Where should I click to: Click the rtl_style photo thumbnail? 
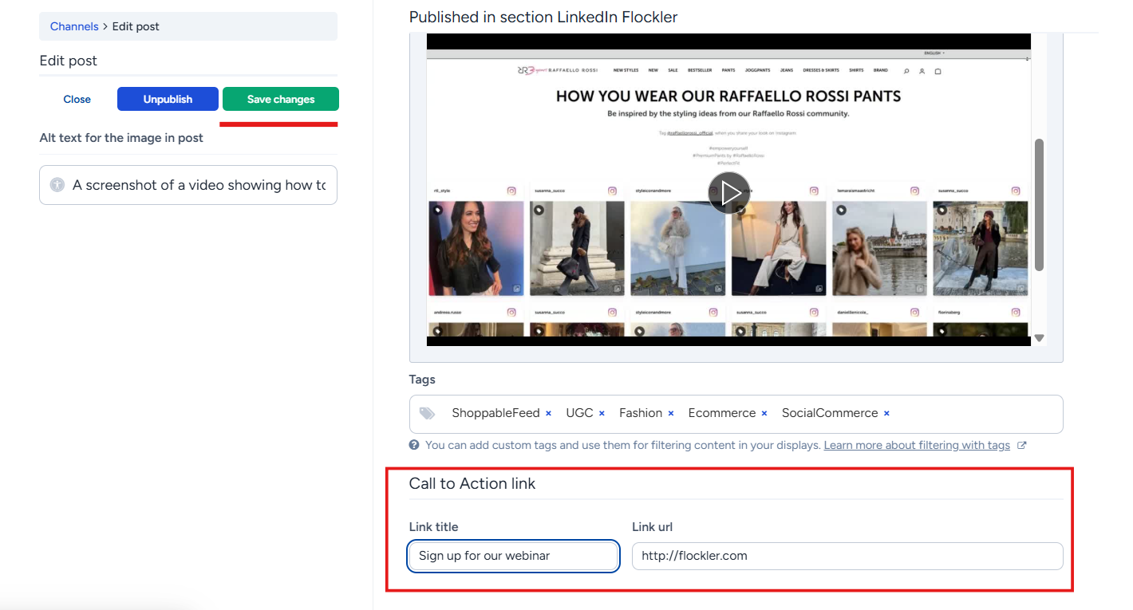(x=476, y=248)
